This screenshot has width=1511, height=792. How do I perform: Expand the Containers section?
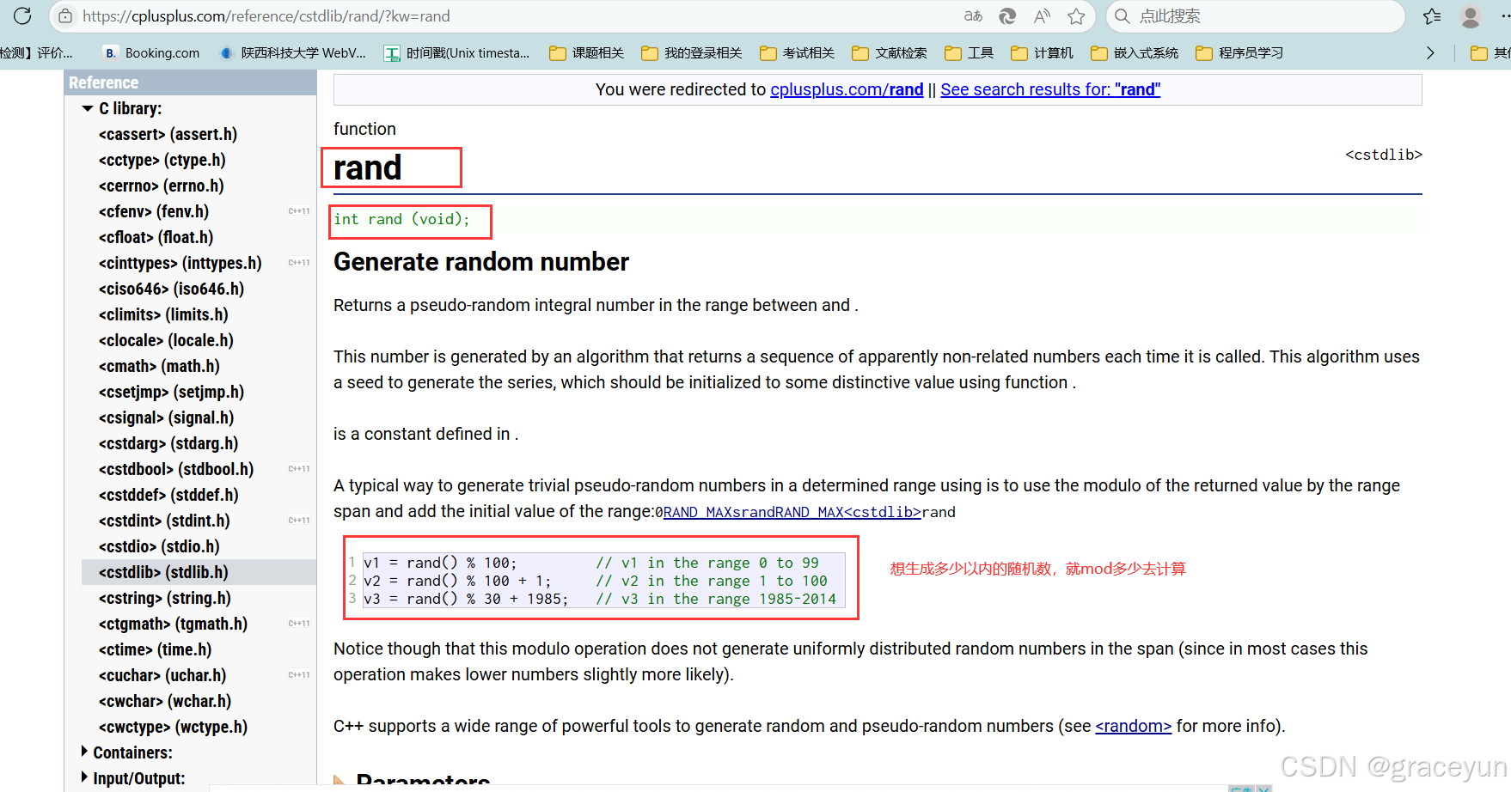tap(85, 752)
